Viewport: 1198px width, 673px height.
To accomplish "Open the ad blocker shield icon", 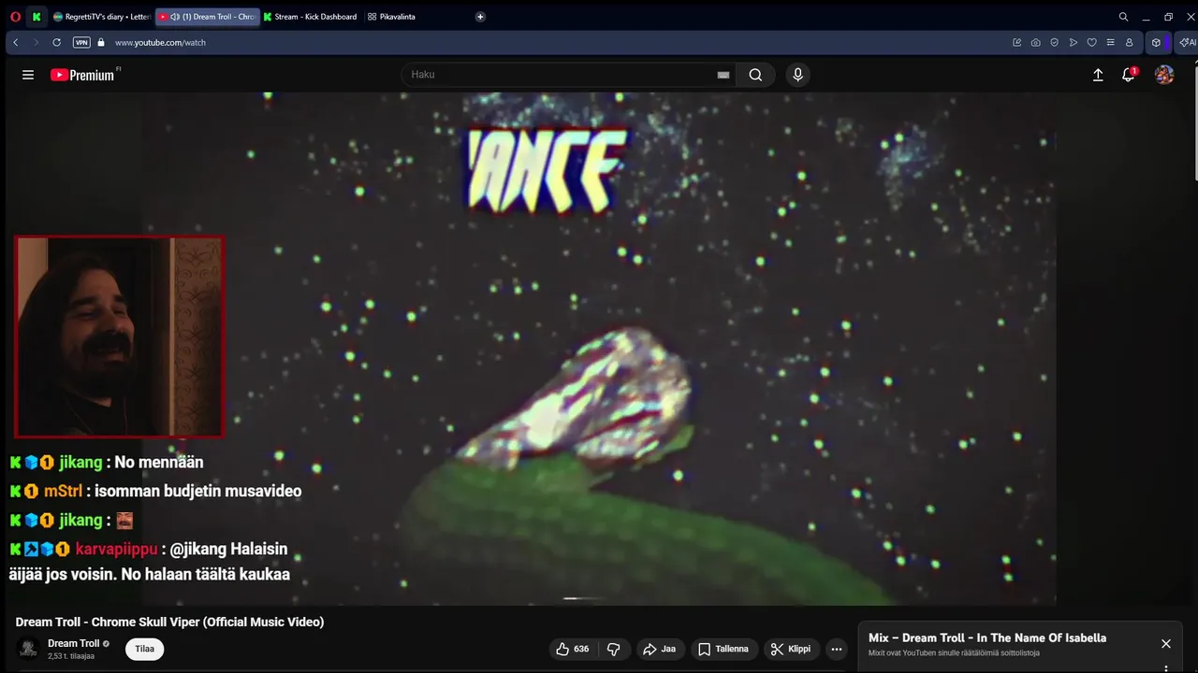I will coord(1054,42).
